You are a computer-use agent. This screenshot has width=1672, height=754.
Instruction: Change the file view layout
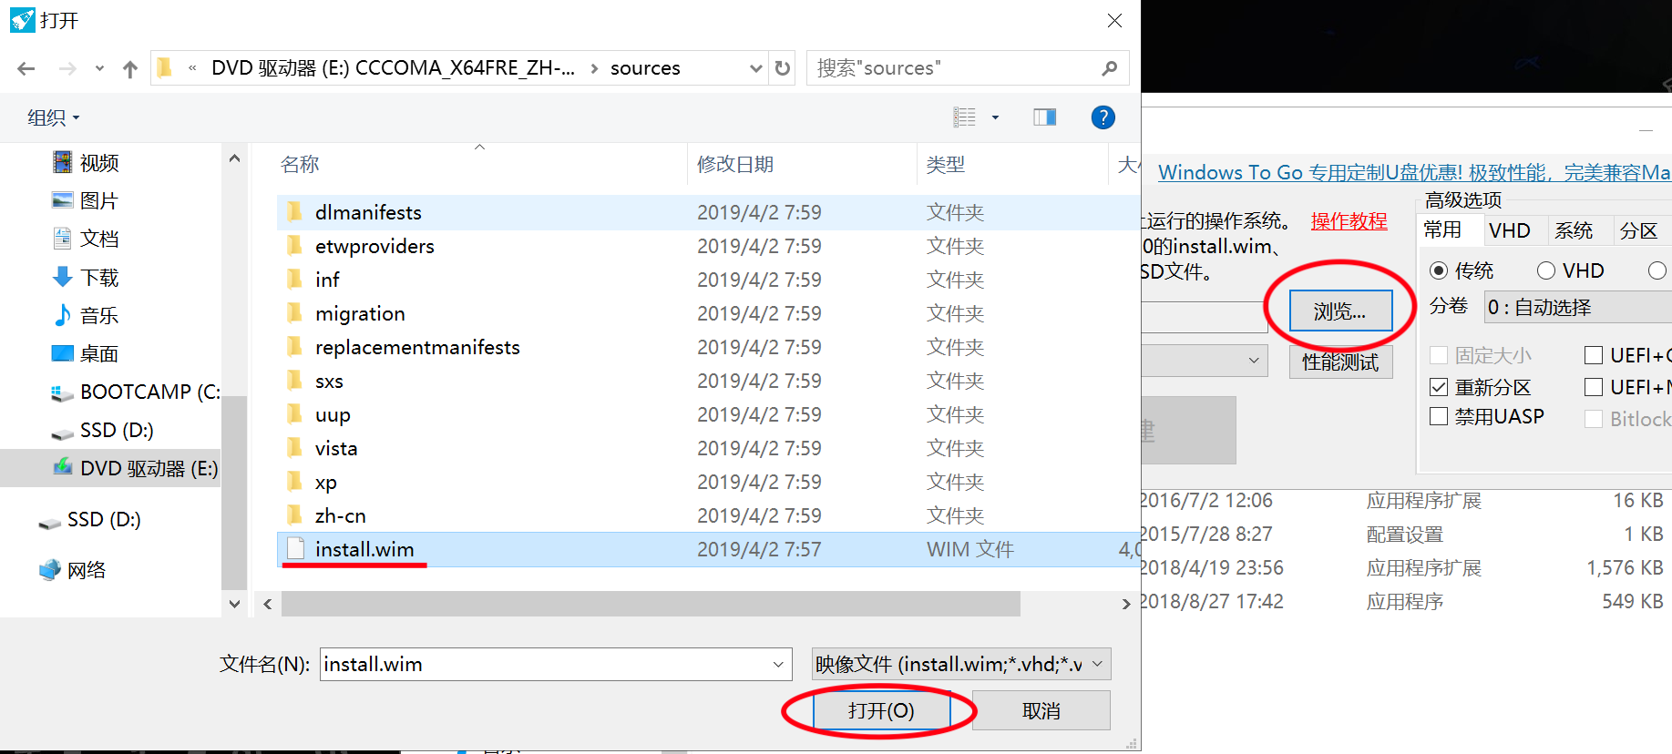pyautogui.click(x=964, y=117)
